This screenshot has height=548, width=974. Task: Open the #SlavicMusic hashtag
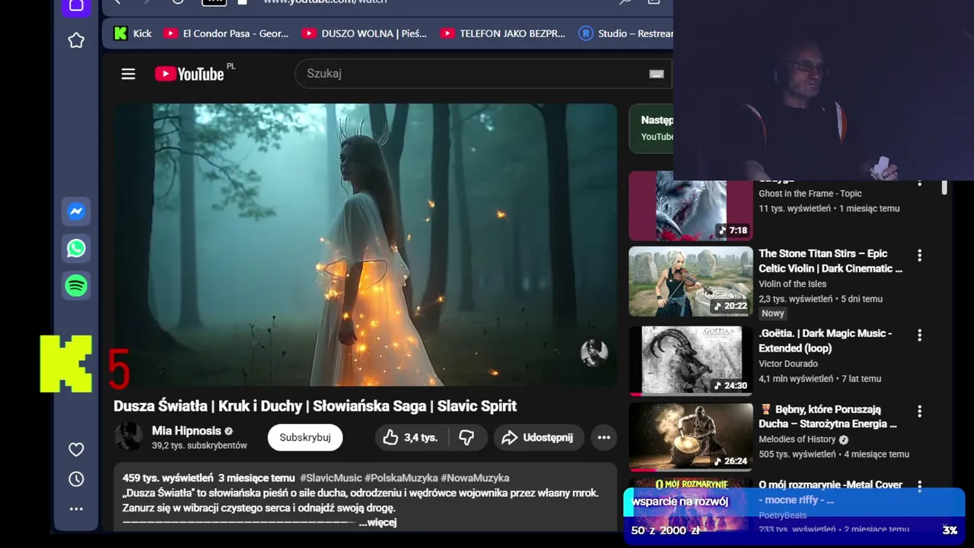coord(331,478)
